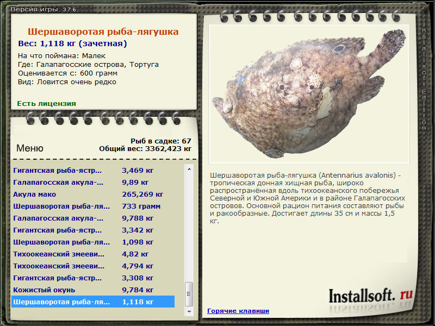Select the Галапагосская акула row weighing 9,788 кг
This screenshot has height=326, width=435.
pos(93,218)
